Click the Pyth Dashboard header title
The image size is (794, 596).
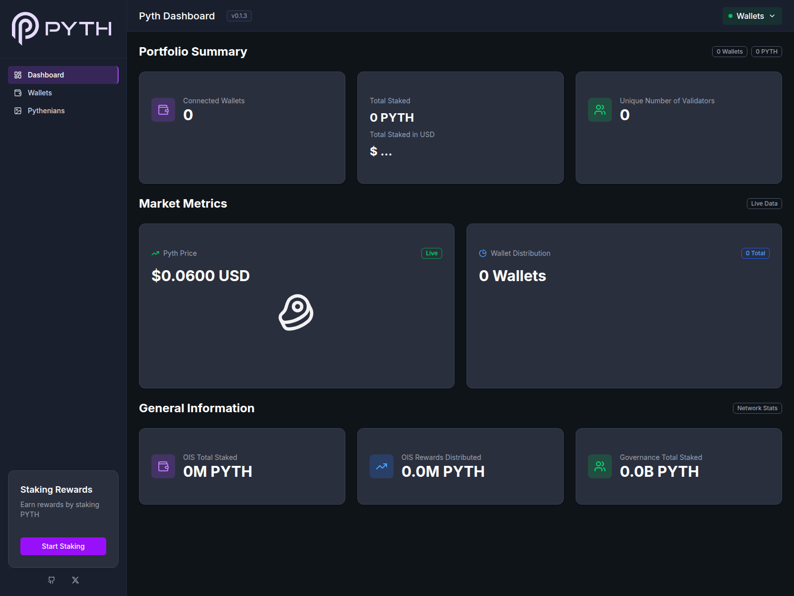[x=177, y=16]
